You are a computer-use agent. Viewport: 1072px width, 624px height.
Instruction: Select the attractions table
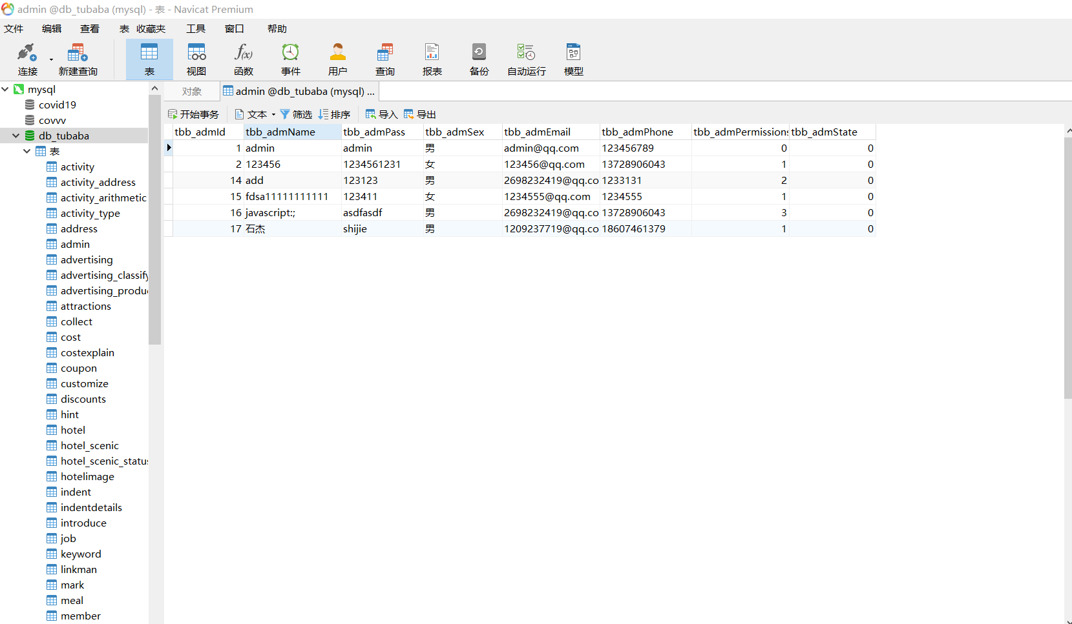click(x=86, y=306)
